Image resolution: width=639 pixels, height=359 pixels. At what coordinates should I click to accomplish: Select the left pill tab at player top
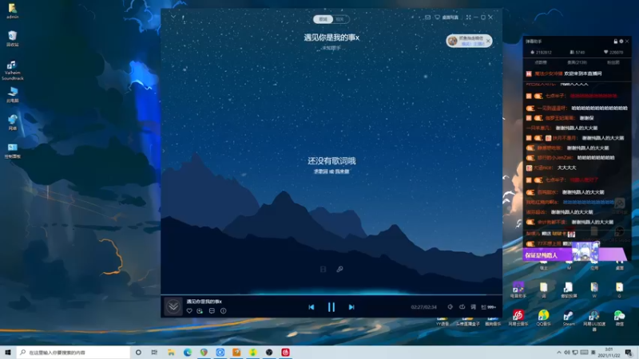(x=323, y=19)
